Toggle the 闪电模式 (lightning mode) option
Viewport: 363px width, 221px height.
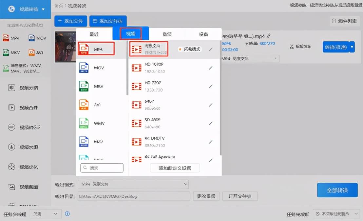click(190, 49)
